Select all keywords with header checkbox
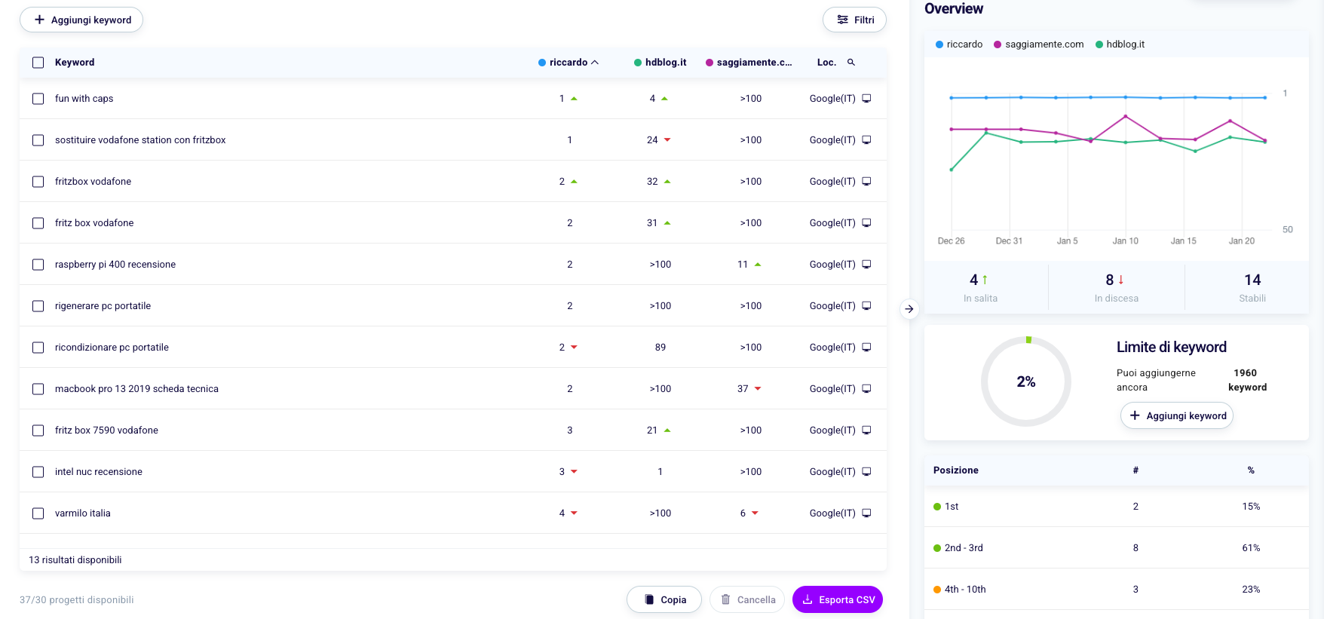 [38, 63]
